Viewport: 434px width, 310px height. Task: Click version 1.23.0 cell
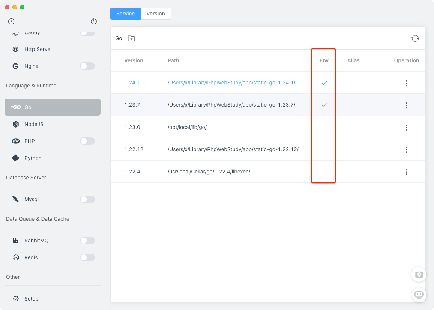point(132,128)
